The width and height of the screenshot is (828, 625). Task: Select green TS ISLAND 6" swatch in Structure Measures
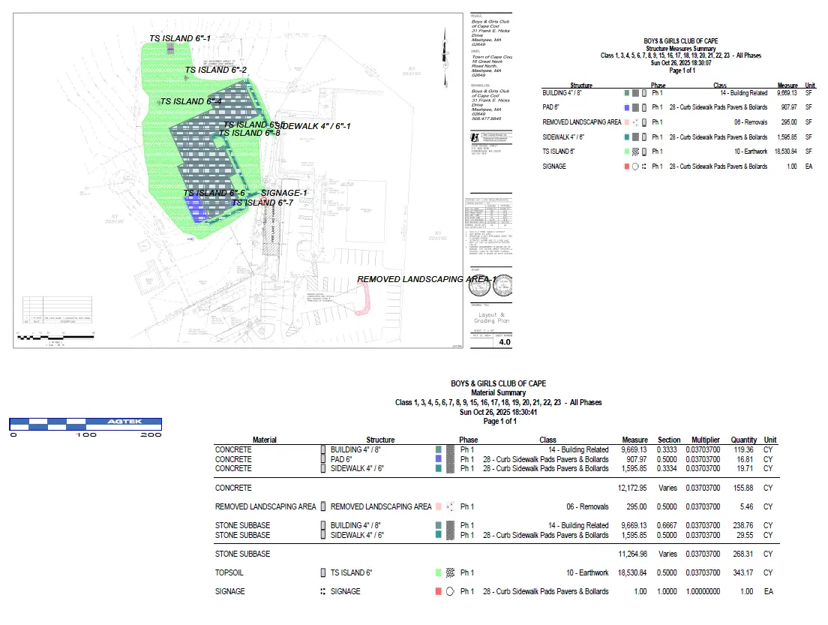coord(626,152)
